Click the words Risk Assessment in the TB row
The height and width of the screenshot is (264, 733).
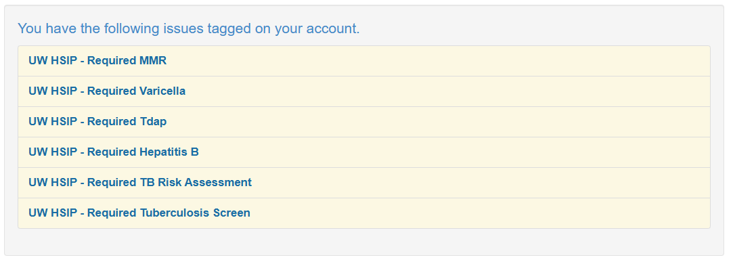pyautogui.click(x=205, y=182)
